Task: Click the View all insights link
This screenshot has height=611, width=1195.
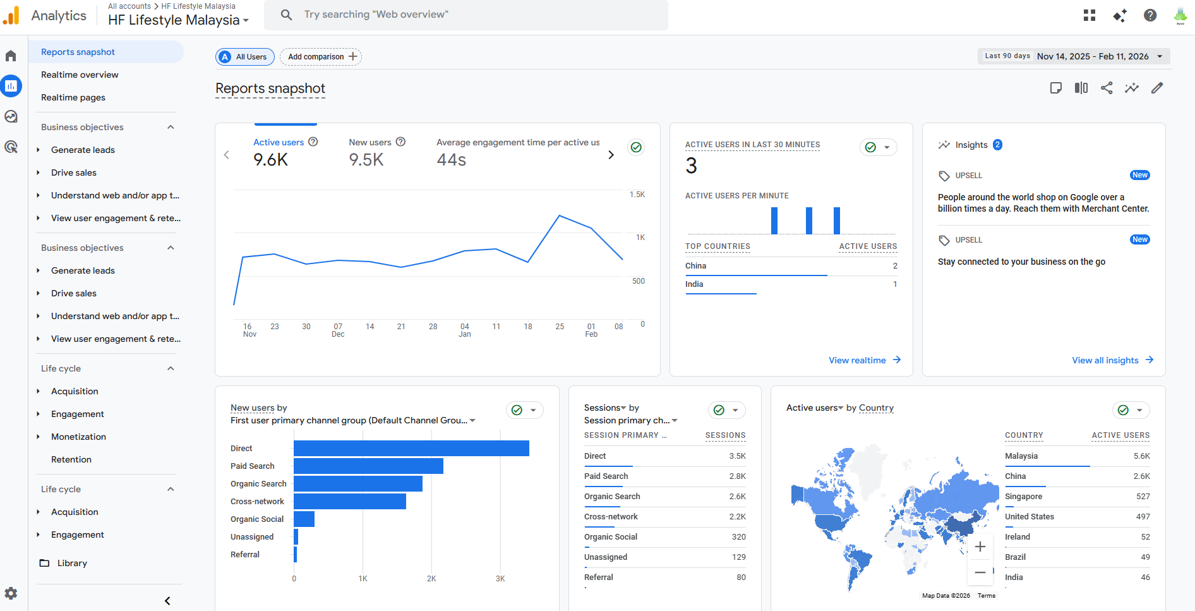Action: [1112, 360]
